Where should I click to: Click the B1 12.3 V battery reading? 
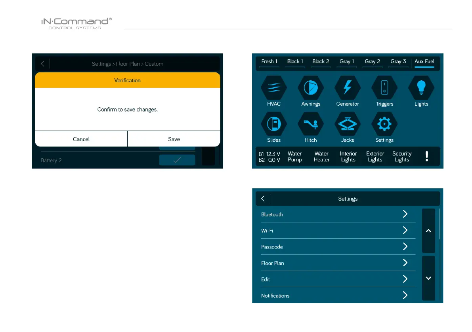click(x=269, y=154)
